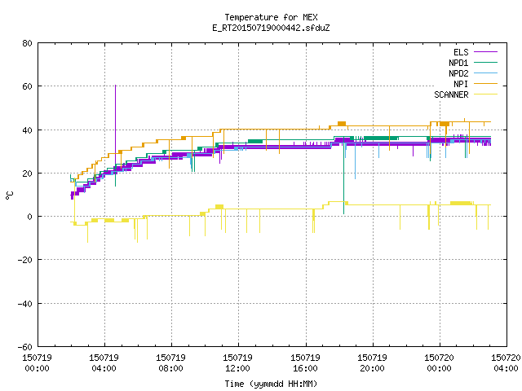Click the y-axis label 40
The height and width of the screenshot is (391, 522).
27,130
